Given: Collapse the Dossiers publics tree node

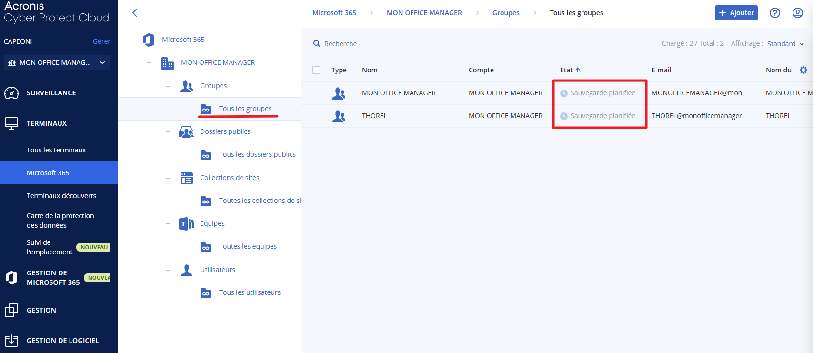Looking at the screenshot, I should tap(168, 132).
